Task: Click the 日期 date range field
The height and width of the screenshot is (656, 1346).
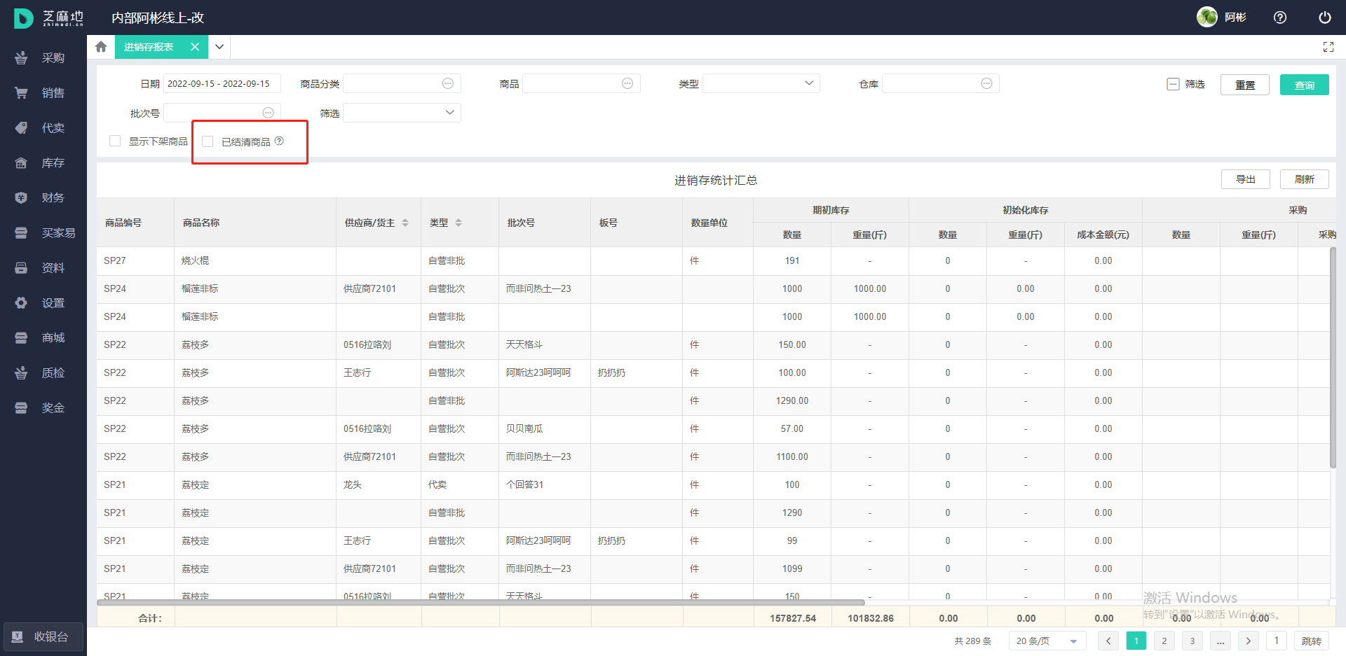Action: click(222, 84)
